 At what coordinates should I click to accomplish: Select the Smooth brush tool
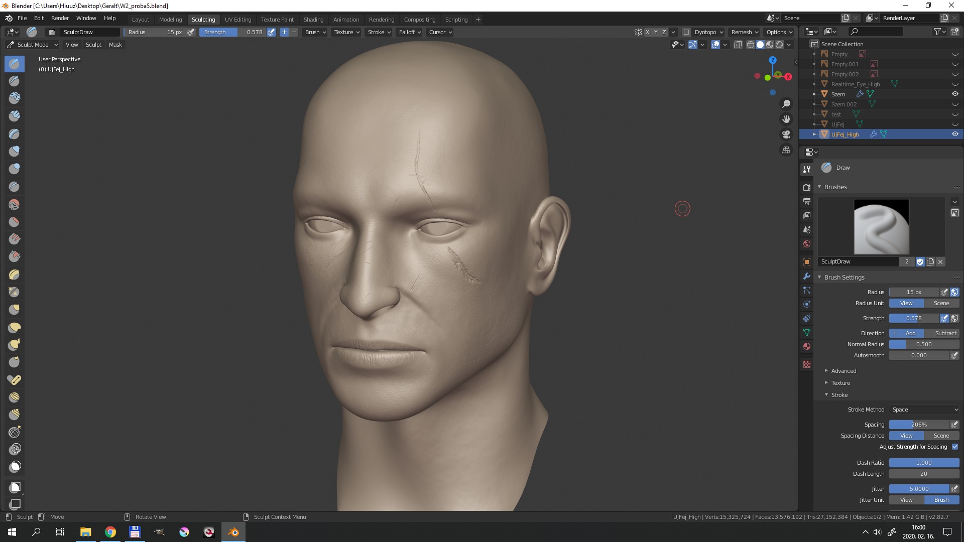click(15, 204)
